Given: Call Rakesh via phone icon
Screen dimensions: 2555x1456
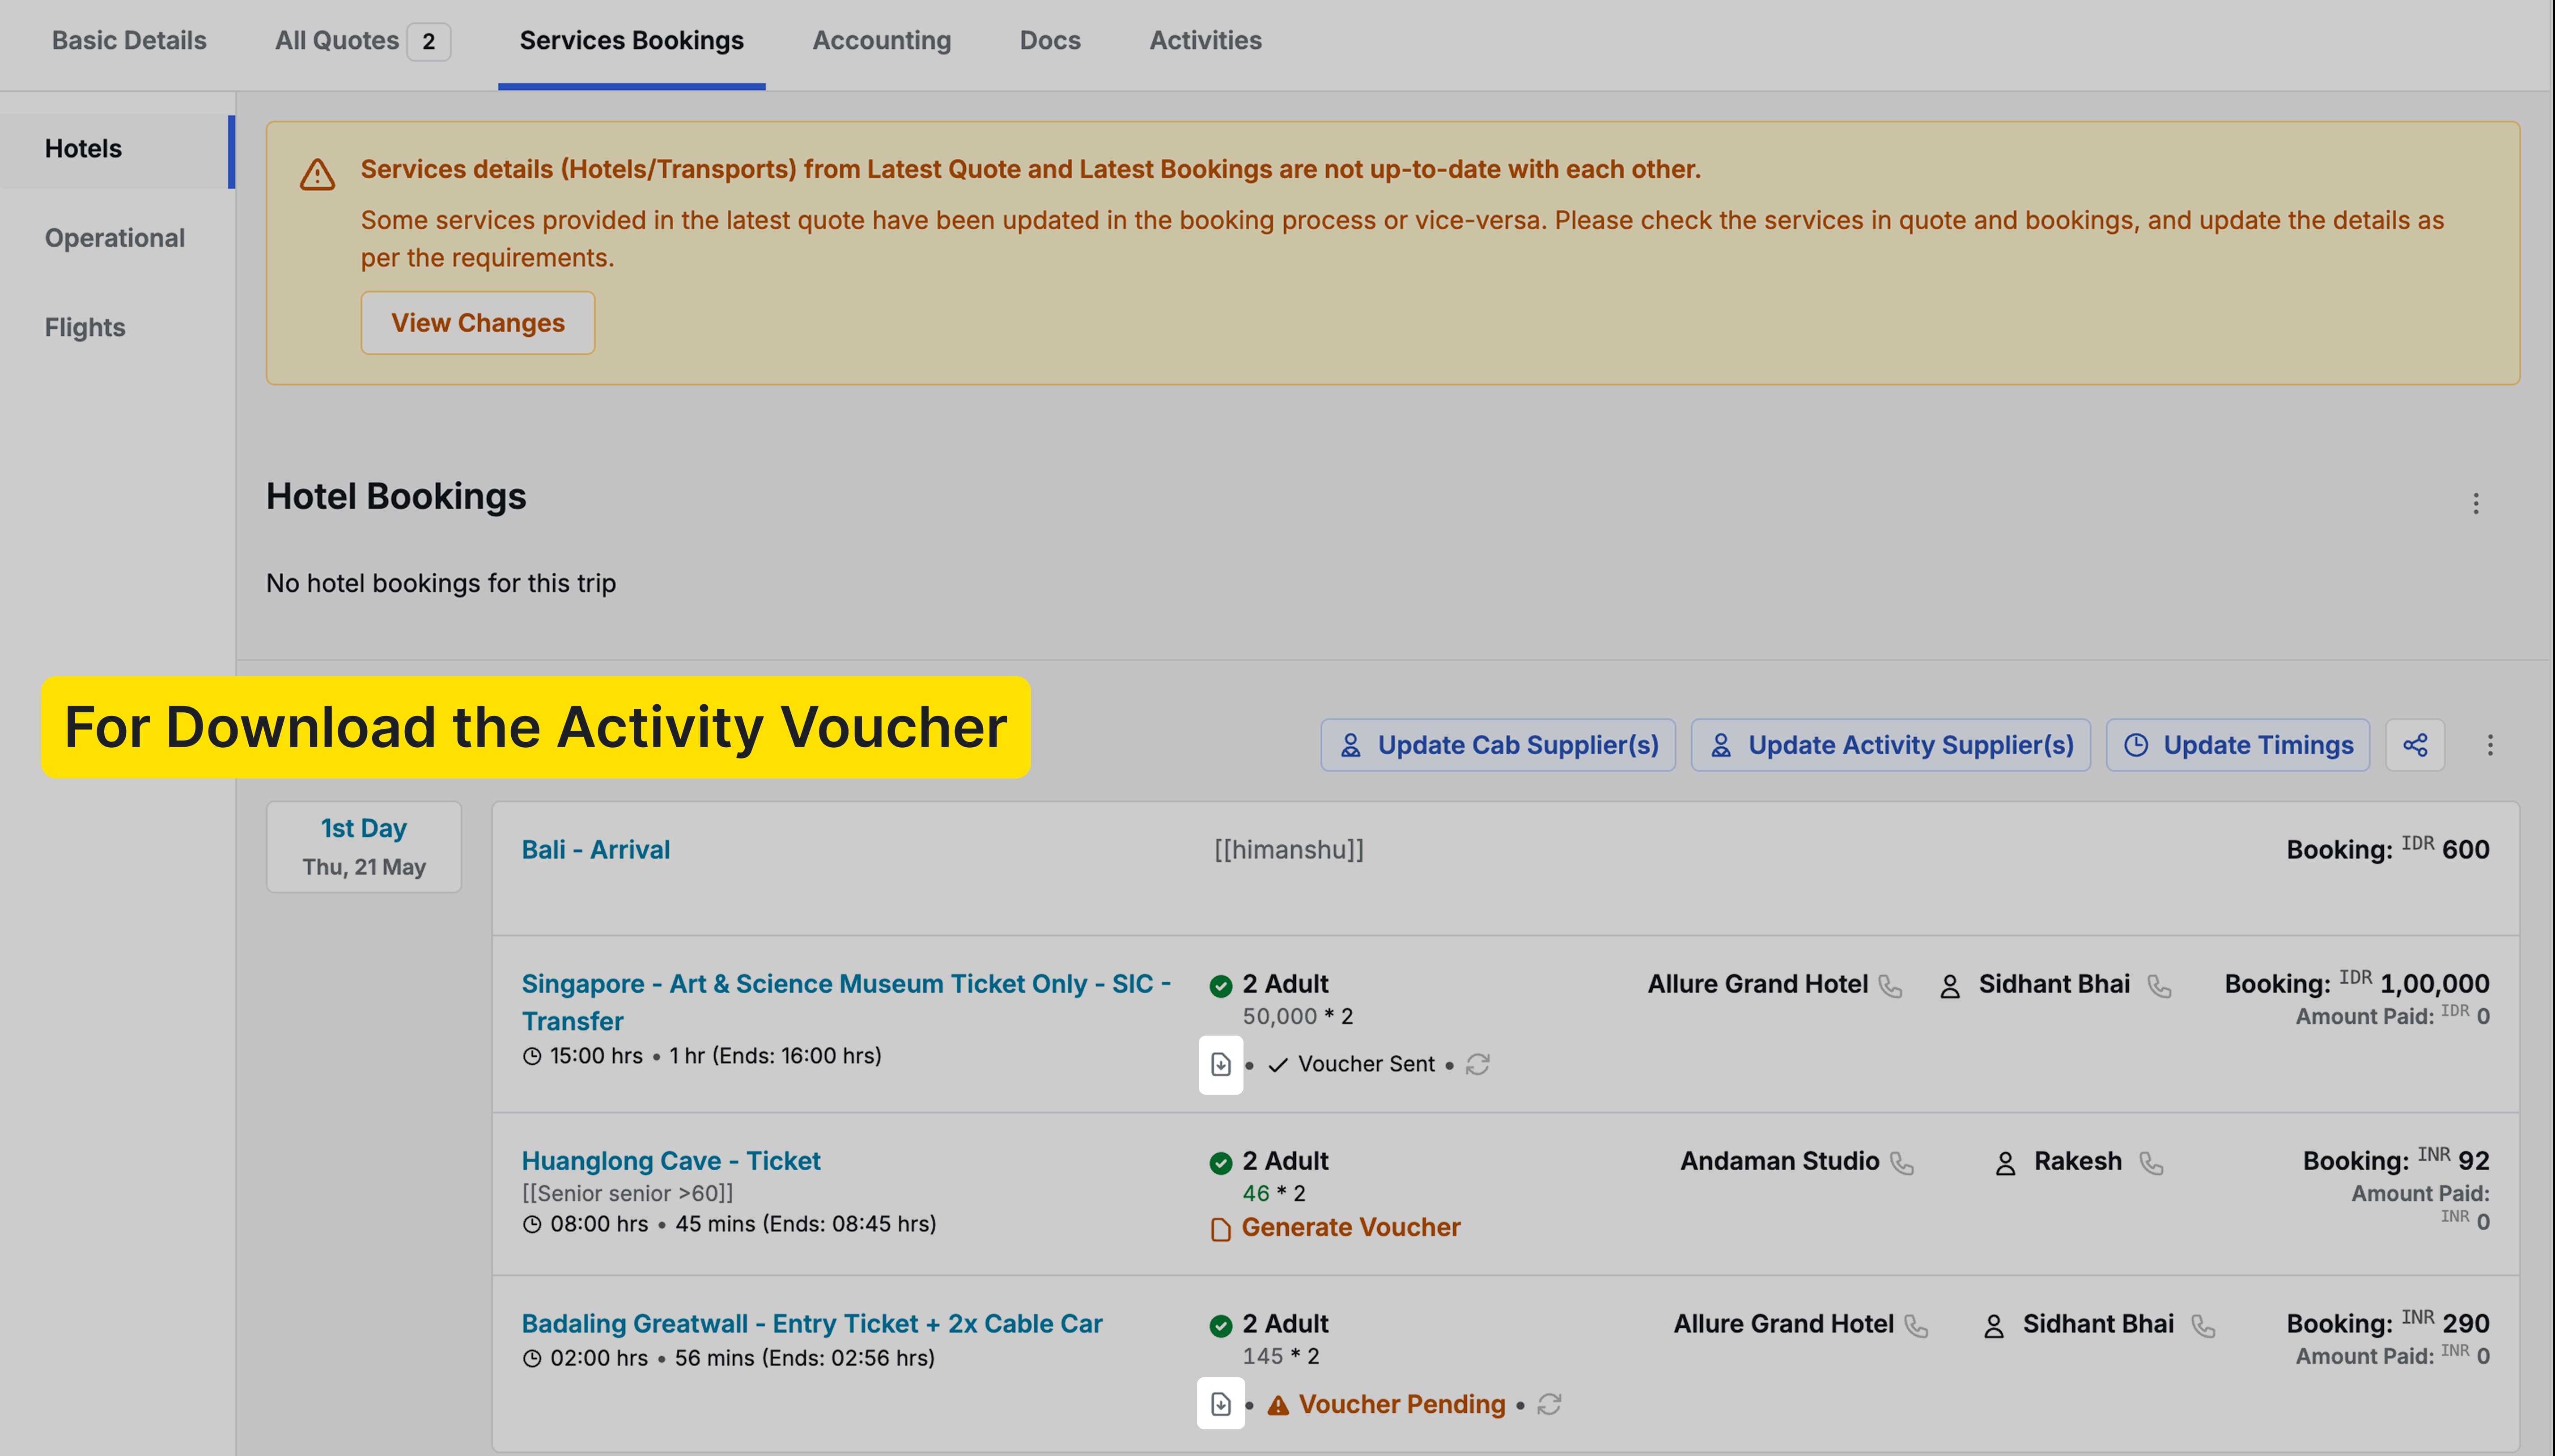Looking at the screenshot, I should 2151,1163.
